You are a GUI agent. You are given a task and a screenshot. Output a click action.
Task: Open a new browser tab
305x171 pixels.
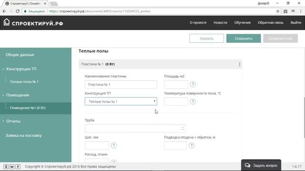[x=54, y=3]
